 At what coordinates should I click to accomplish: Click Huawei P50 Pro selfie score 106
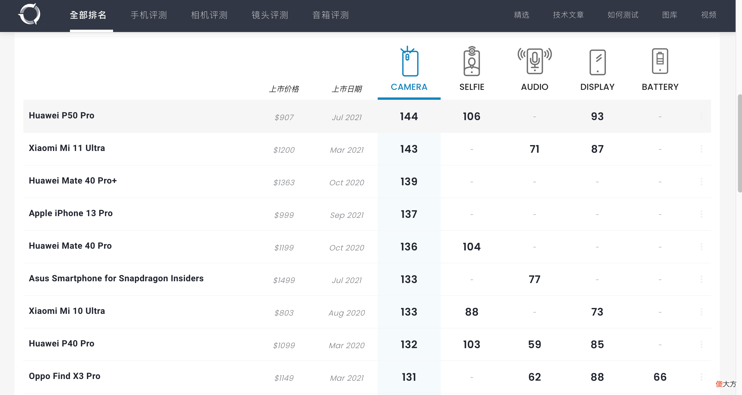[472, 116]
